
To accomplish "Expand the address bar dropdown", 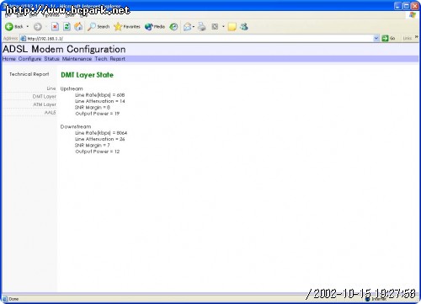I will point(376,38).
